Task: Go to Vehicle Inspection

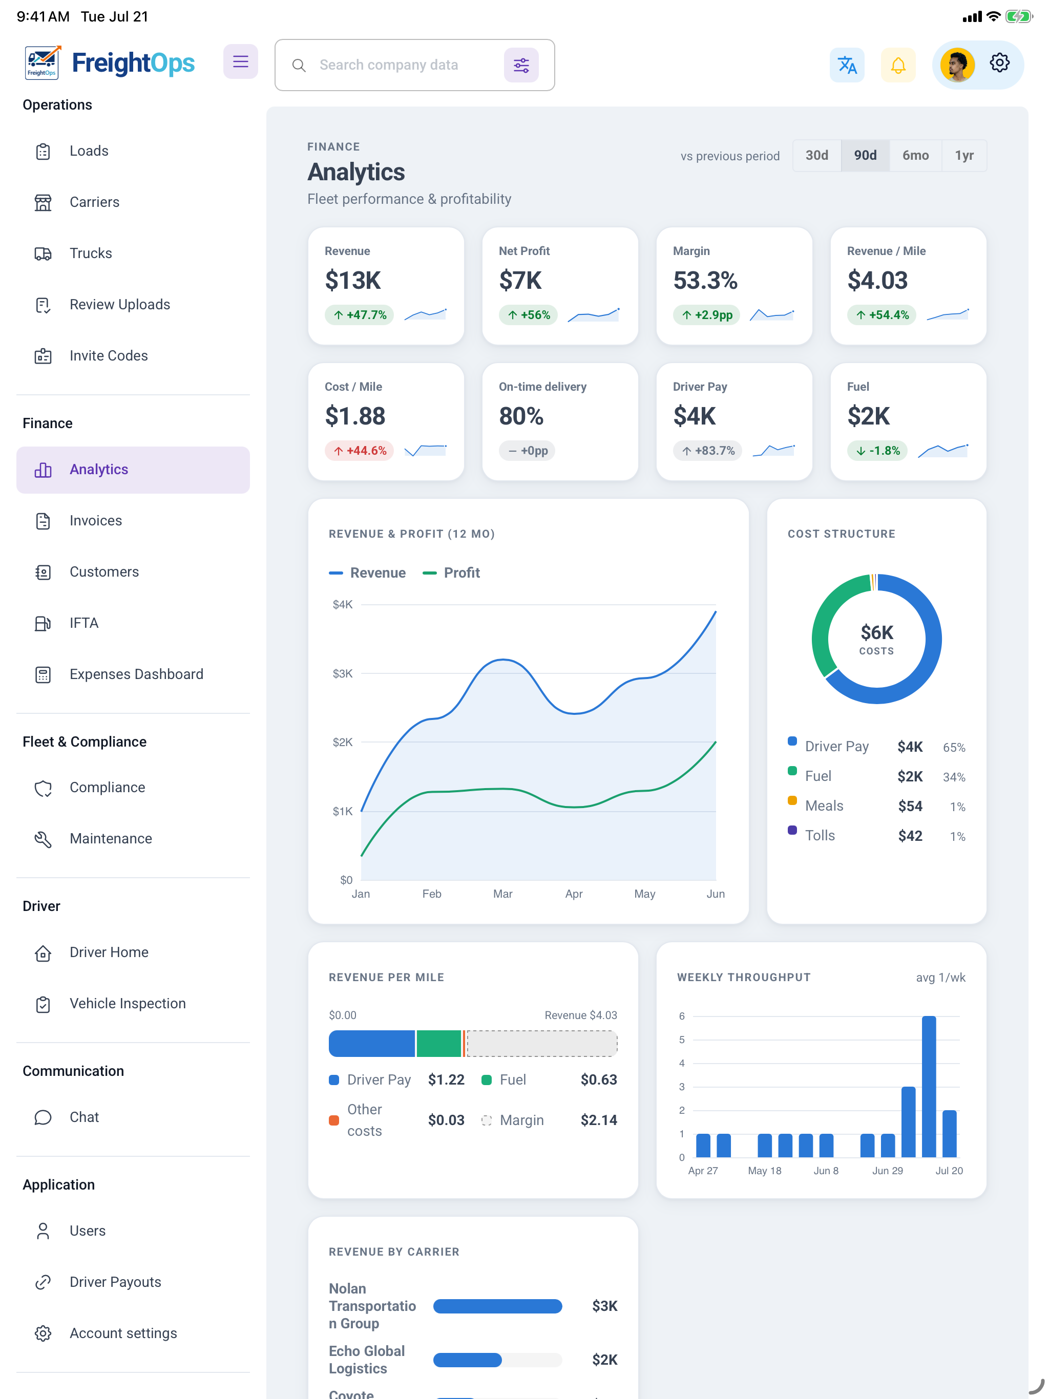Action: [133, 1004]
